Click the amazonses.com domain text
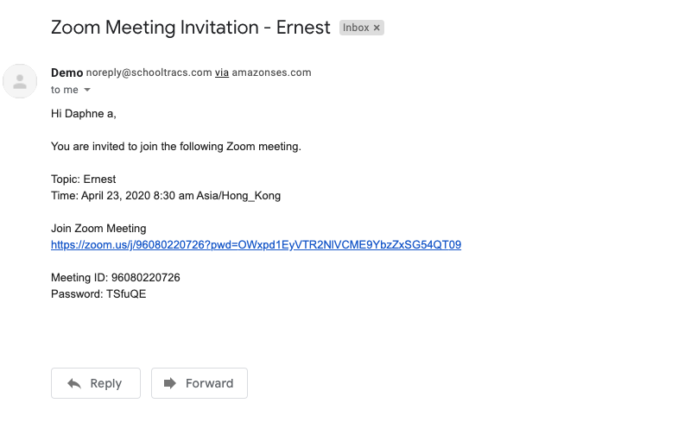684x441 pixels. pyautogui.click(x=271, y=72)
